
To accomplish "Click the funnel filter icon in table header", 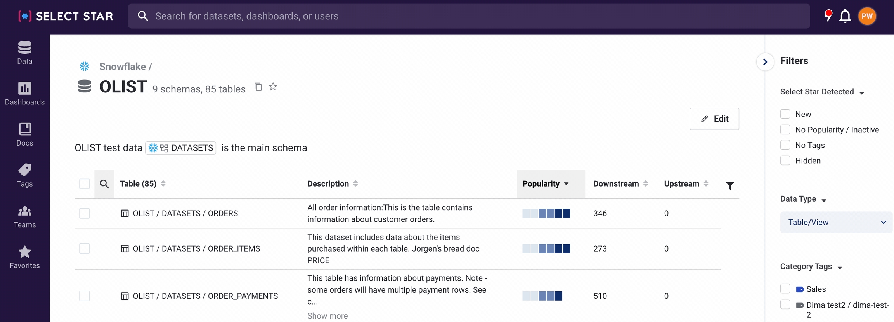I will pos(729,186).
